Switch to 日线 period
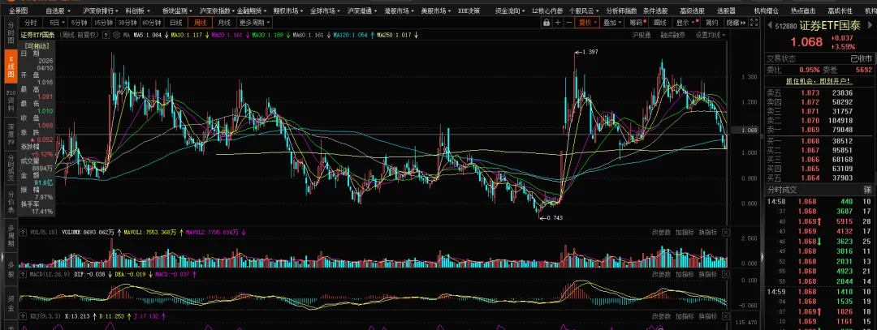Viewport: 877px width, 330px height. coord(176,23)
